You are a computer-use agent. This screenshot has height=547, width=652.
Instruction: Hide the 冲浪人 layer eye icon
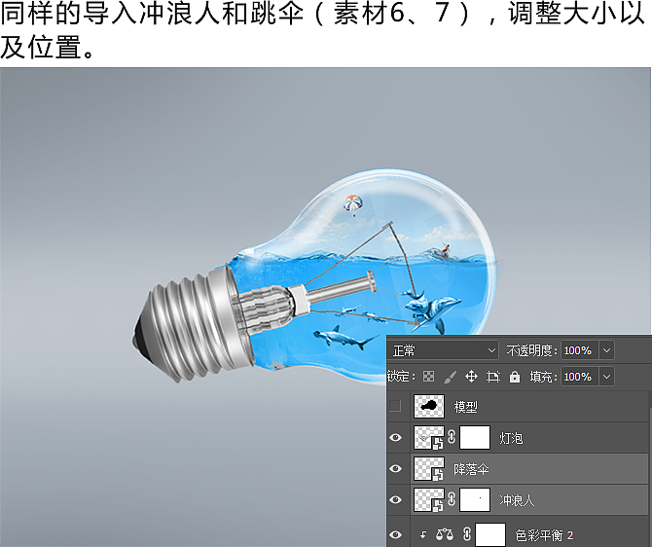point(395,499)
